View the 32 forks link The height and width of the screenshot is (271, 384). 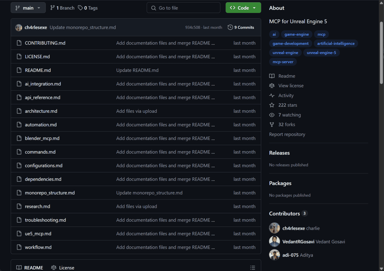coord(282,124)
